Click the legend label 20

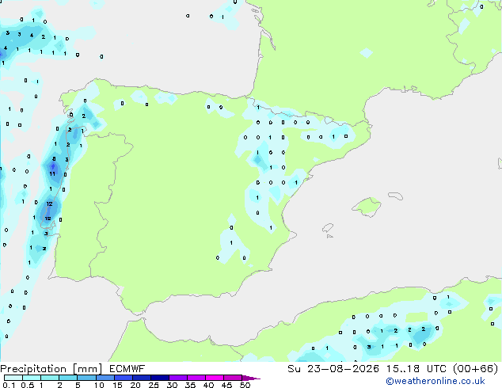click(x=135, y=385)
